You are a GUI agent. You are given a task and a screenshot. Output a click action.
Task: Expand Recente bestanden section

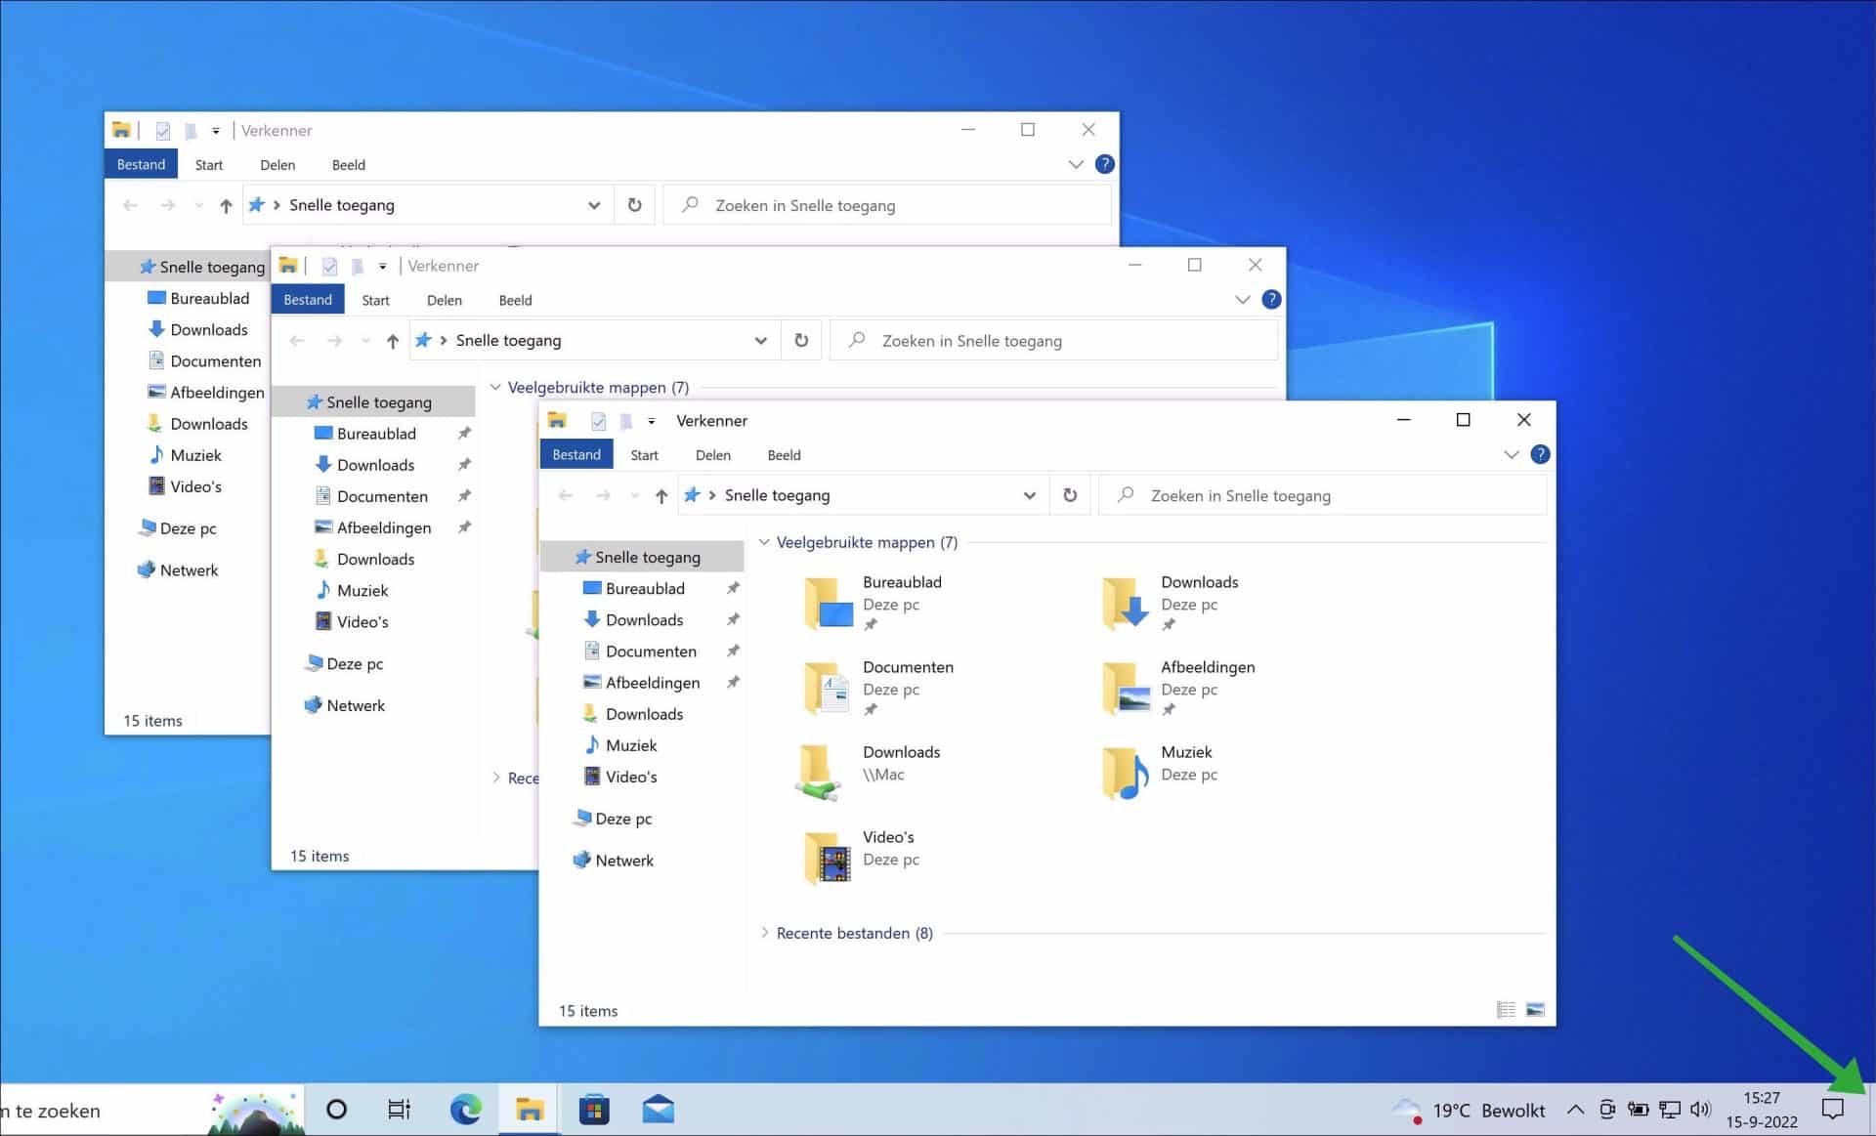click(x=764, y=933)
